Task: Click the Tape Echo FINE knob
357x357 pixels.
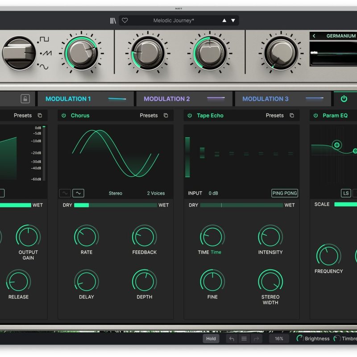Action: [x=212, y=282]
